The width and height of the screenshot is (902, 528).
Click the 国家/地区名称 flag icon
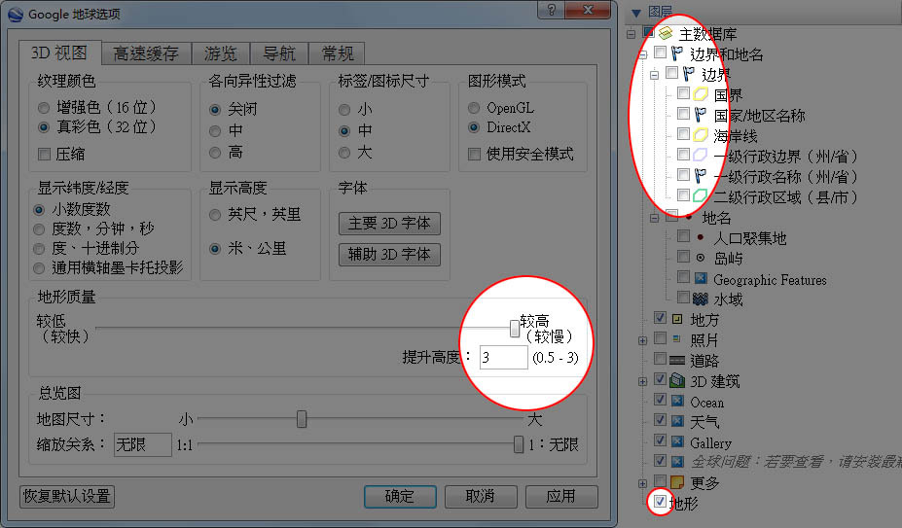700,115
